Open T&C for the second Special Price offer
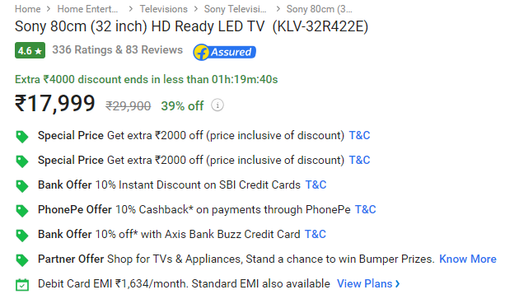 [359, 160]
